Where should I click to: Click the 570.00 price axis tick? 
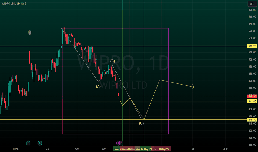pos(252,10)
